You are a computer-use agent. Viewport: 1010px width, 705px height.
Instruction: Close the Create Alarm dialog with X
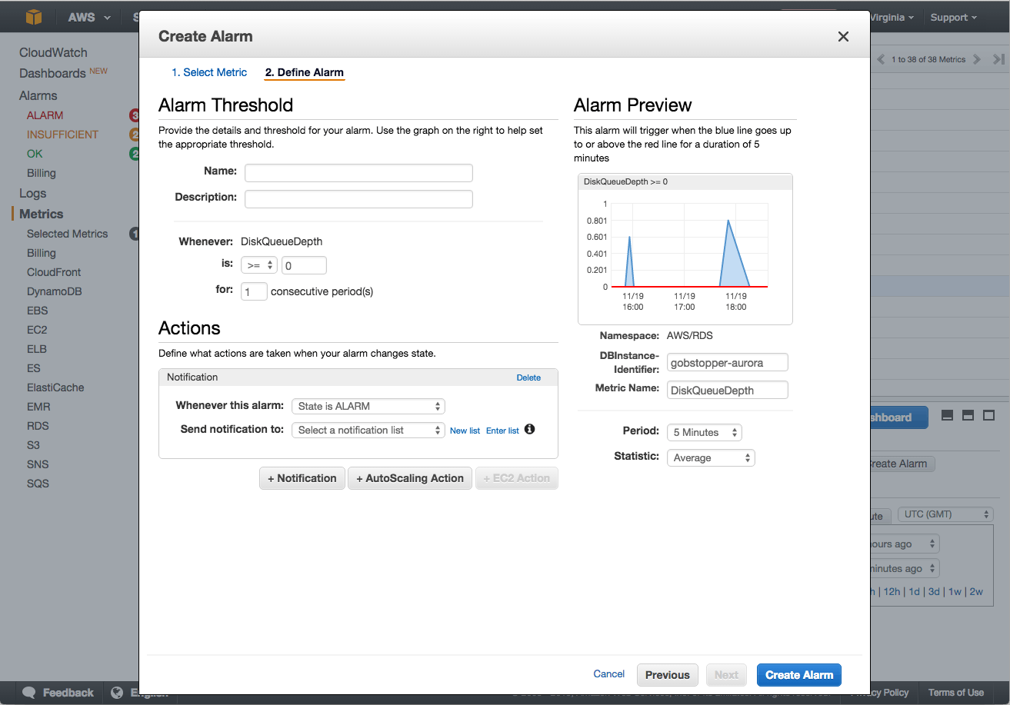[x=843, y=37]
